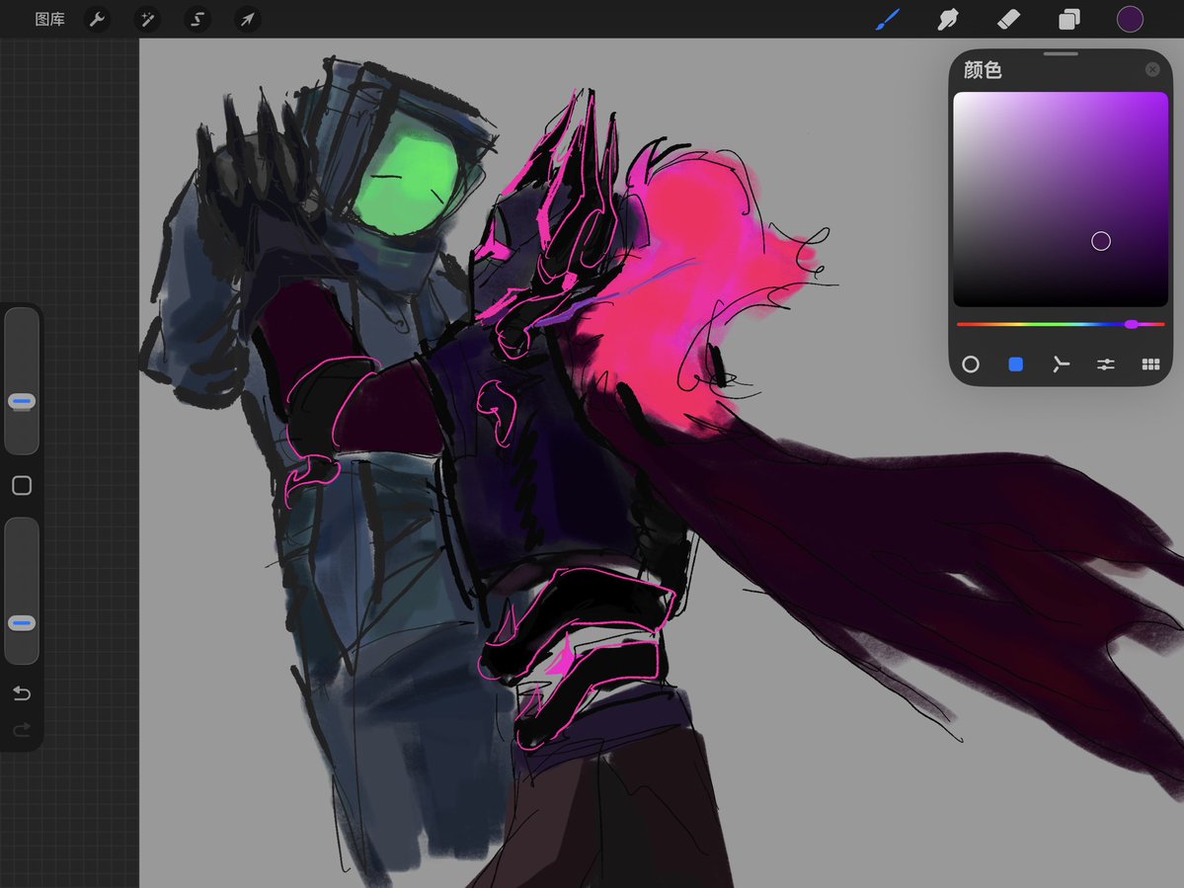
Task: Tap the active purple color circle
Action: (1130, 19)
